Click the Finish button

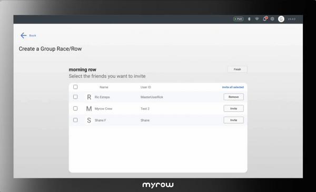click(238, 69)
